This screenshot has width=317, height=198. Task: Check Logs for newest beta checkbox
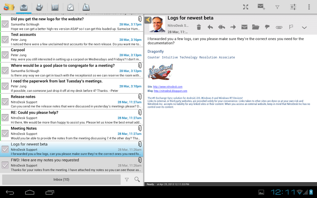(5, 149)
